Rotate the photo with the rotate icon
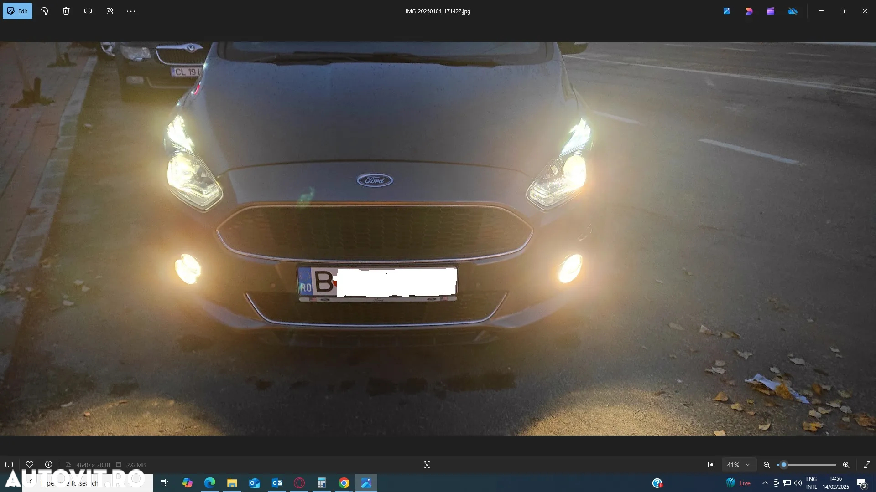The height and width of the screenshot is (492, 876). click(44, 11)
